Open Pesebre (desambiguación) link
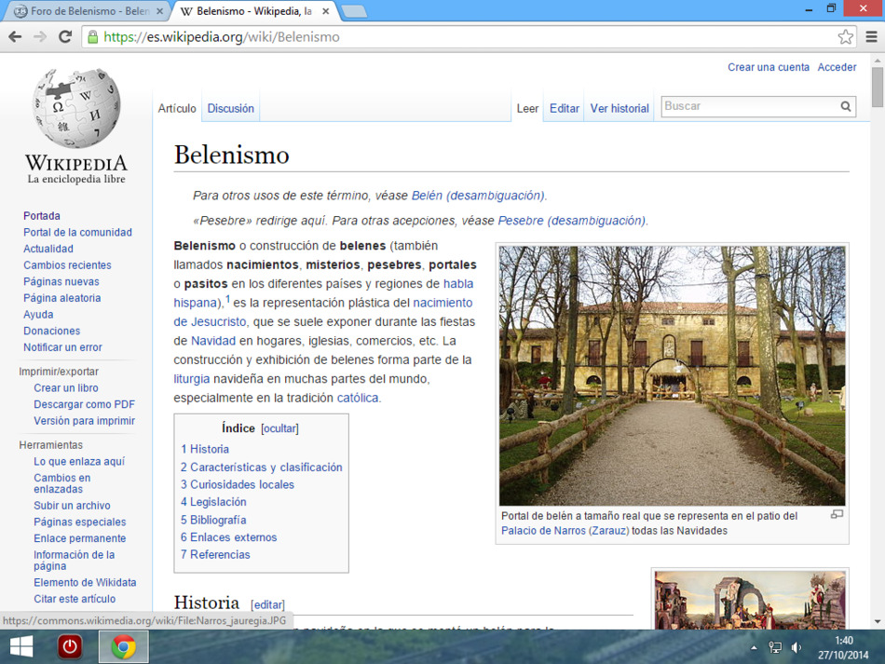This screenshot has height=664, width=885. click(x=571, y=220)
